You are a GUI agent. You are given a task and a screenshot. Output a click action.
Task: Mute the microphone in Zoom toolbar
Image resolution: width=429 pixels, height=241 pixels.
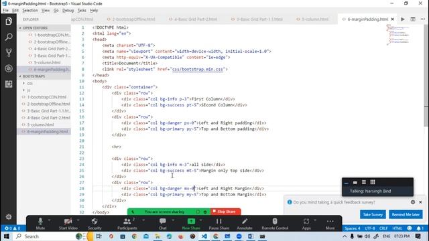40,224
